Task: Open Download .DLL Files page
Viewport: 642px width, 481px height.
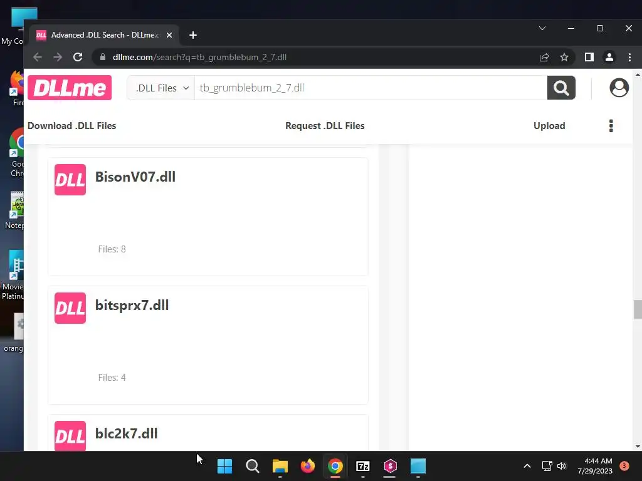Action: point(71,125)
